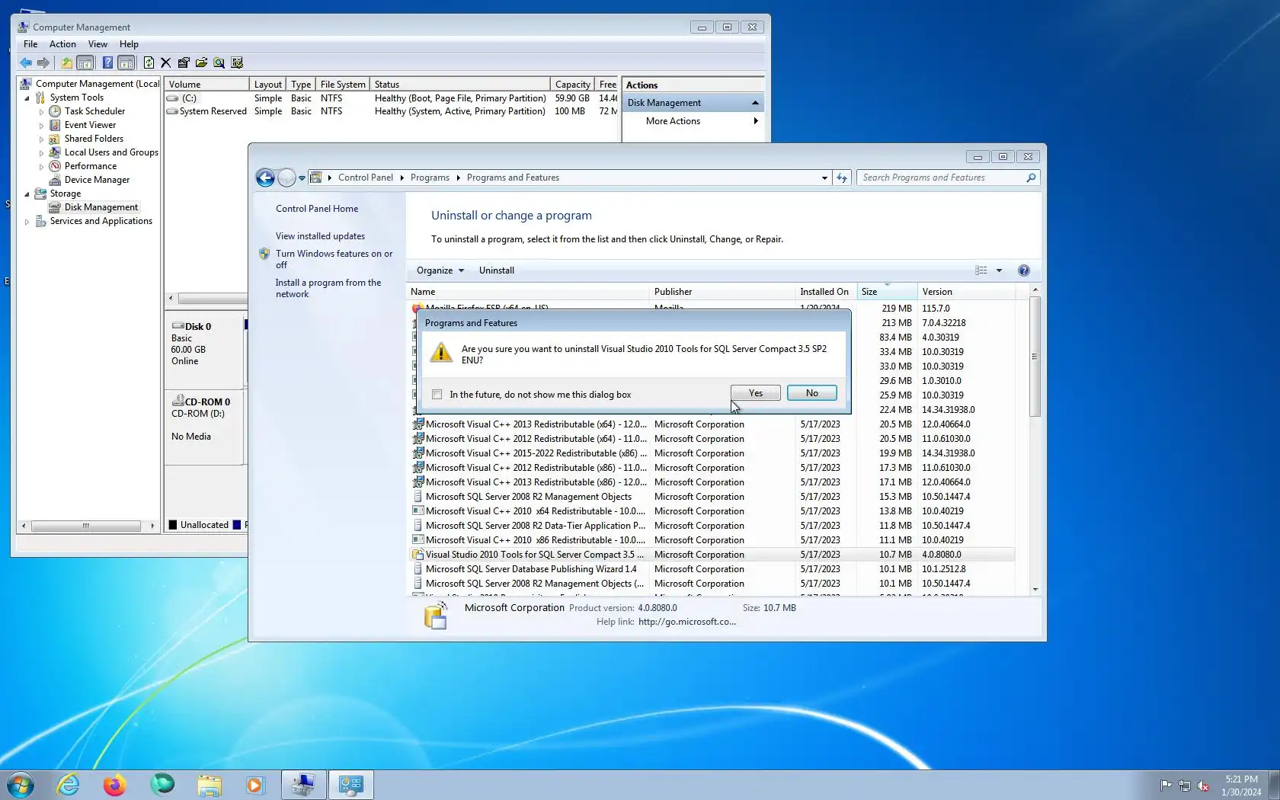
Task: Open the address bar history dropdown arrow
Action: tap(824, 178)
